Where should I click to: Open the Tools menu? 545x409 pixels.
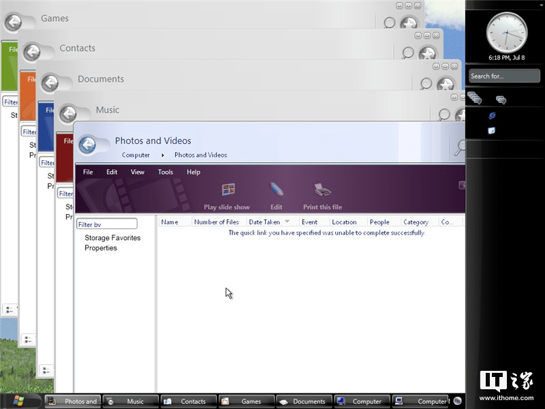pos(166,172)
